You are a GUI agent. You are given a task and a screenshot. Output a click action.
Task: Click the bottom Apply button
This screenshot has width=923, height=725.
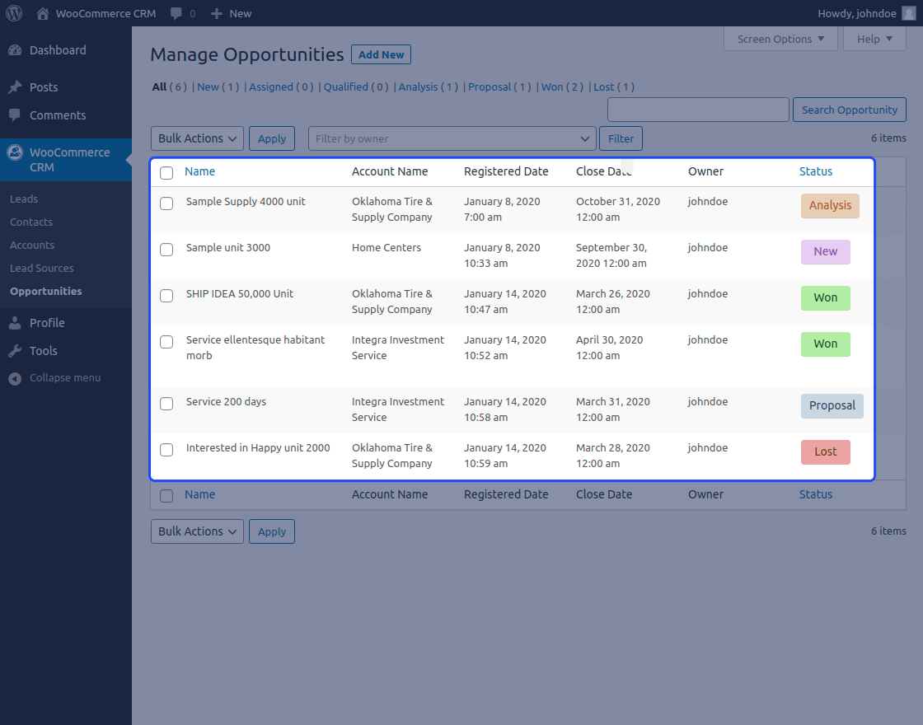[x=272, y=531]
